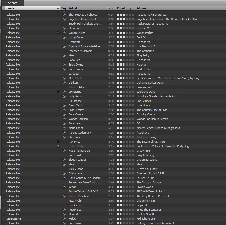Sort by the Album column header
This screenshot has width=226, height=225.
[181, 8]
